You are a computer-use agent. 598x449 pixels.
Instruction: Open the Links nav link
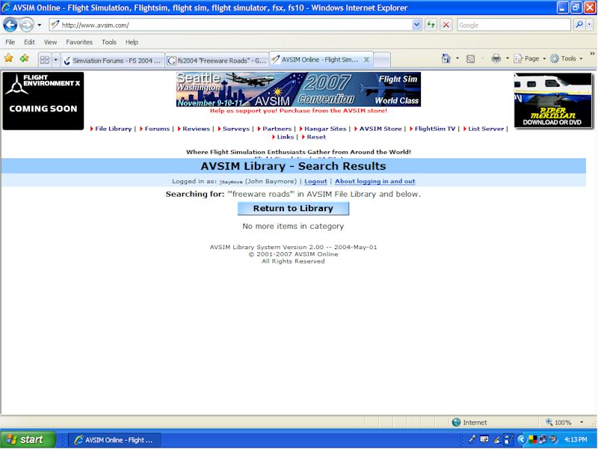286,137
